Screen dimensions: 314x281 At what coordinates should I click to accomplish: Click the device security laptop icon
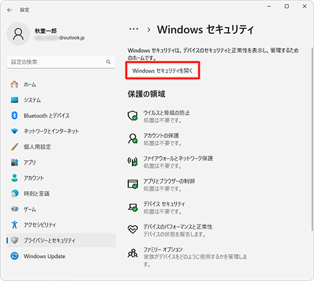tap(133, 207)
